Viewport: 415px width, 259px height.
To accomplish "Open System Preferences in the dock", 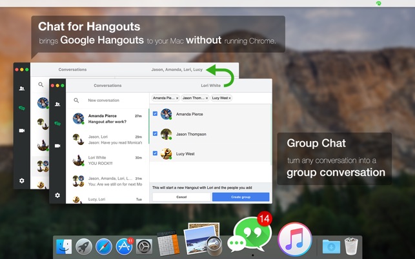I will 144,247.
